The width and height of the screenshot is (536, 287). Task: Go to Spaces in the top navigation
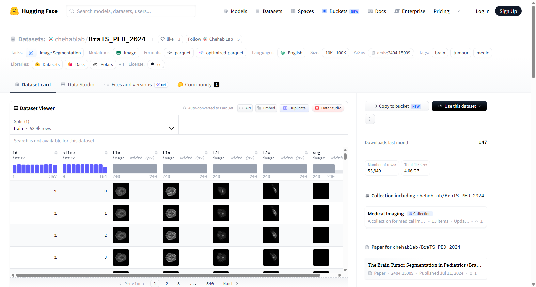pyautogui.click(x=302, y=11)
